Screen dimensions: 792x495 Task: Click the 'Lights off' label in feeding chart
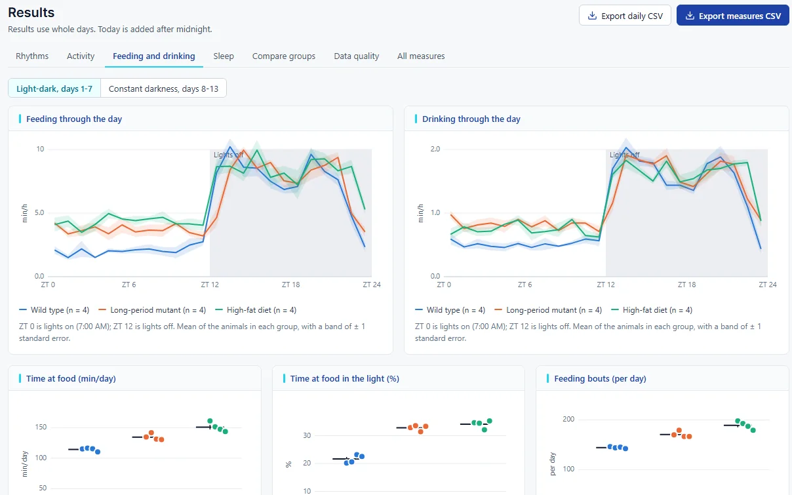[x=229, y=155]
